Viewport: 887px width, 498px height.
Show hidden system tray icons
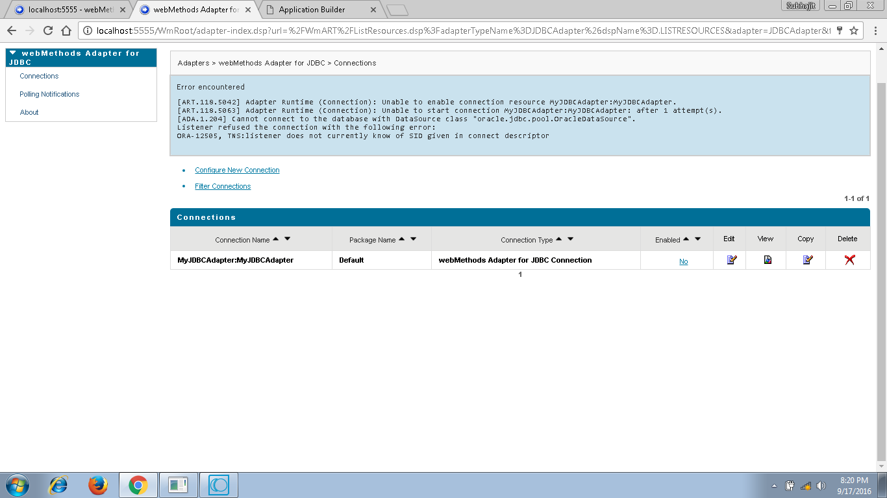(774, 486)
